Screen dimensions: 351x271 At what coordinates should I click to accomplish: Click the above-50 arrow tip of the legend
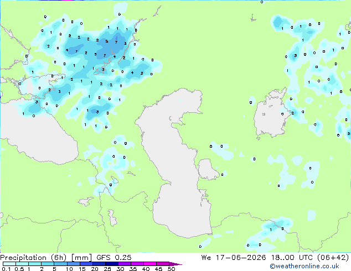[x=175, y=264]
